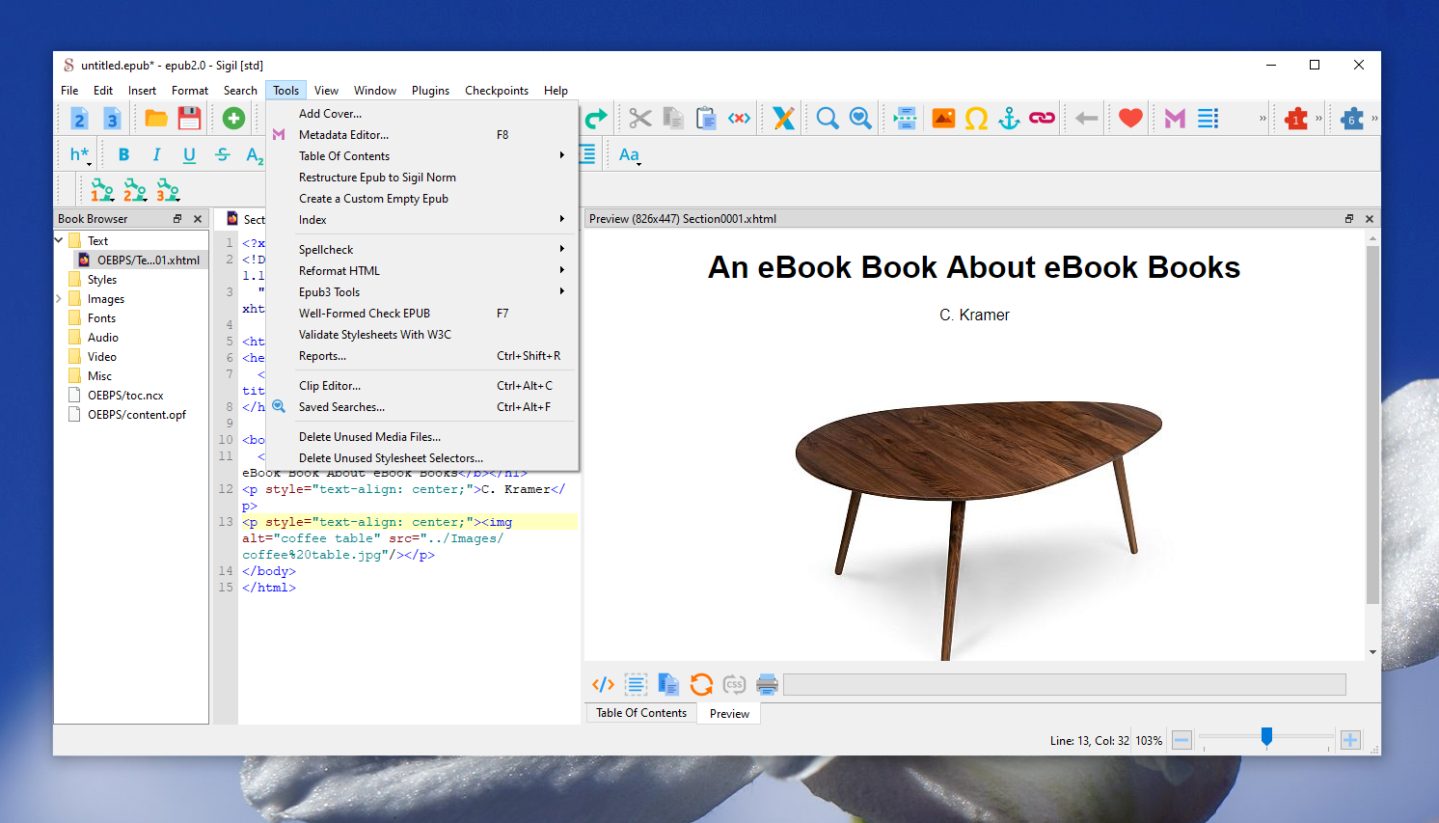This screenshot has height=823, width=1439.
Task: Click the clipboard paste icon
Action: pyautogui.click(x=706, y=119)
